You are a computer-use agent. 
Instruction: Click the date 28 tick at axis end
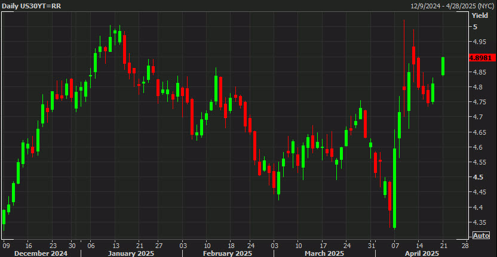[x=465, y=245]
